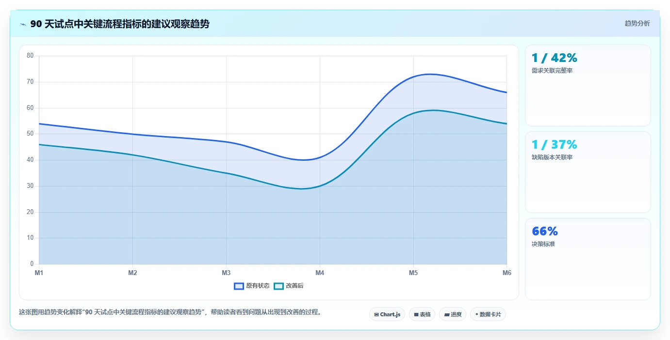
Task: Click the M4 axis label
Action: [x=320, y=273]
